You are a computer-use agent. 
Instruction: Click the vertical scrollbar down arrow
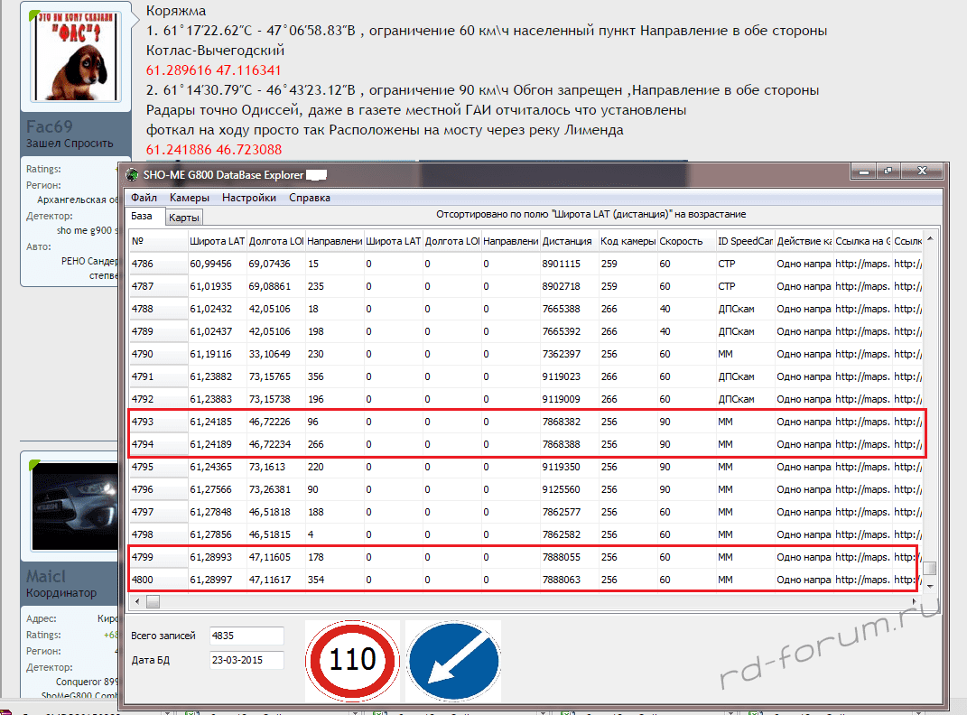930,585
